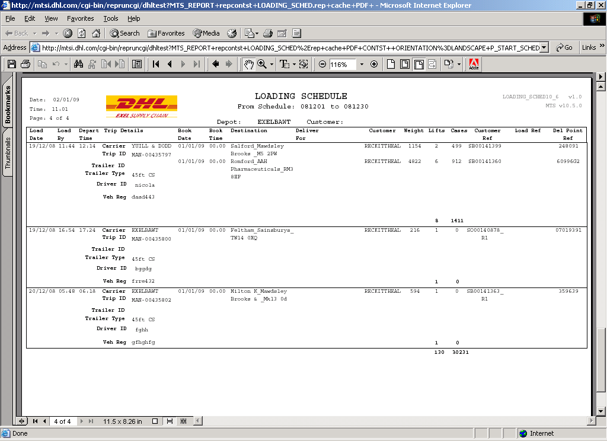Click the IE Print icon

click(x=268, y=33)
